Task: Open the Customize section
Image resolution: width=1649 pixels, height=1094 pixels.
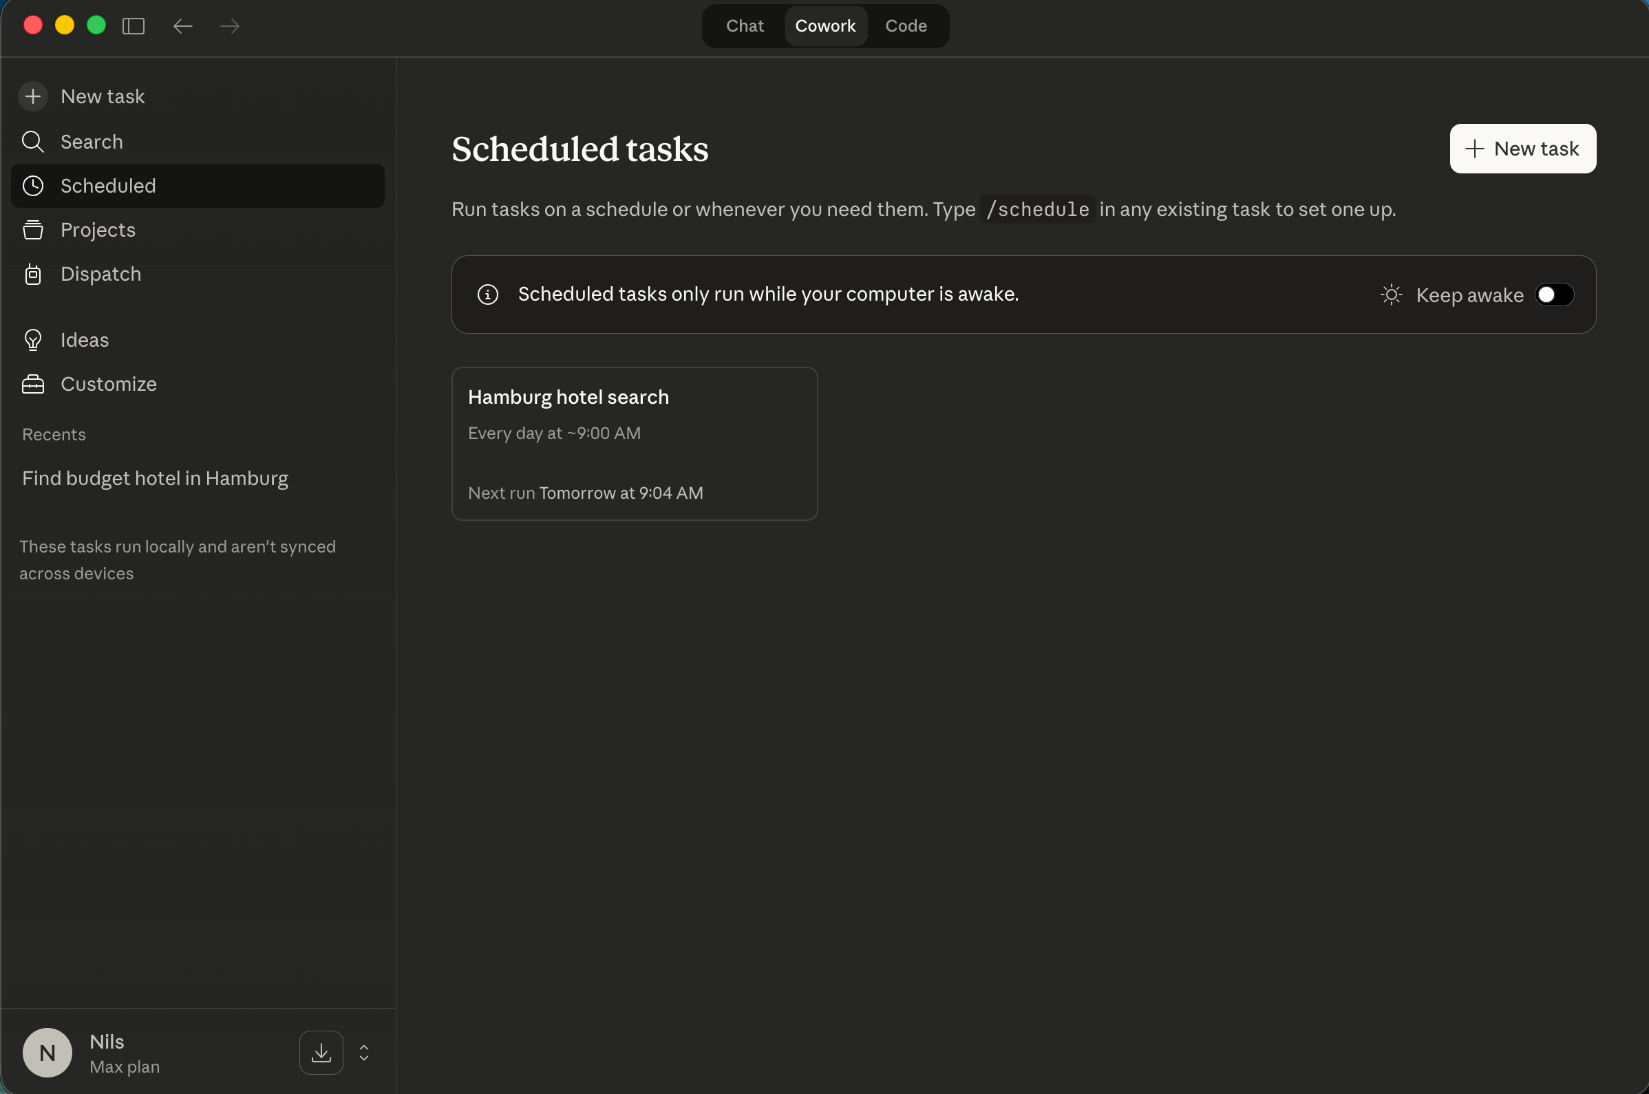Action: click(x=198, y=384)
